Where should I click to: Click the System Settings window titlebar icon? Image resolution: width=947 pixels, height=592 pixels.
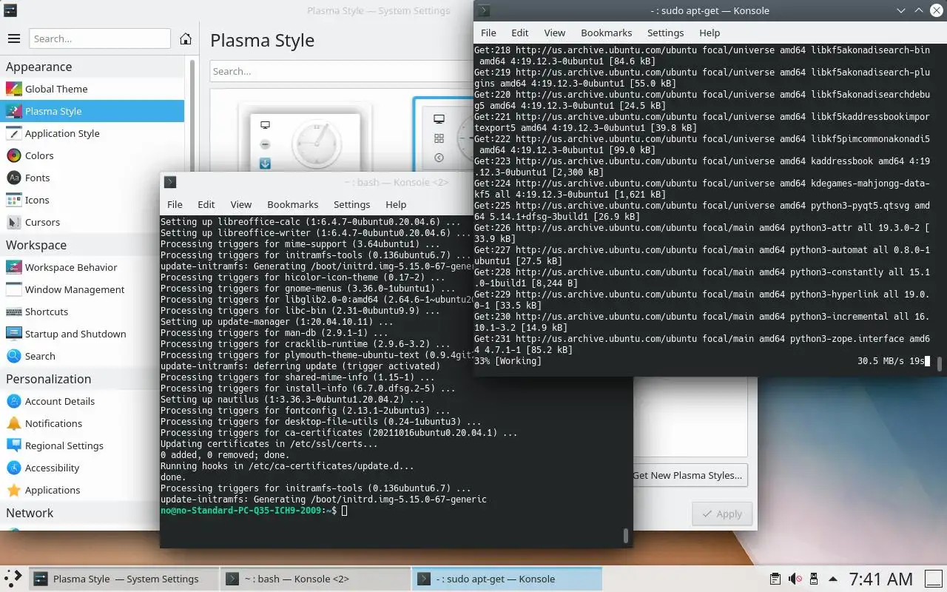point(10,10)
